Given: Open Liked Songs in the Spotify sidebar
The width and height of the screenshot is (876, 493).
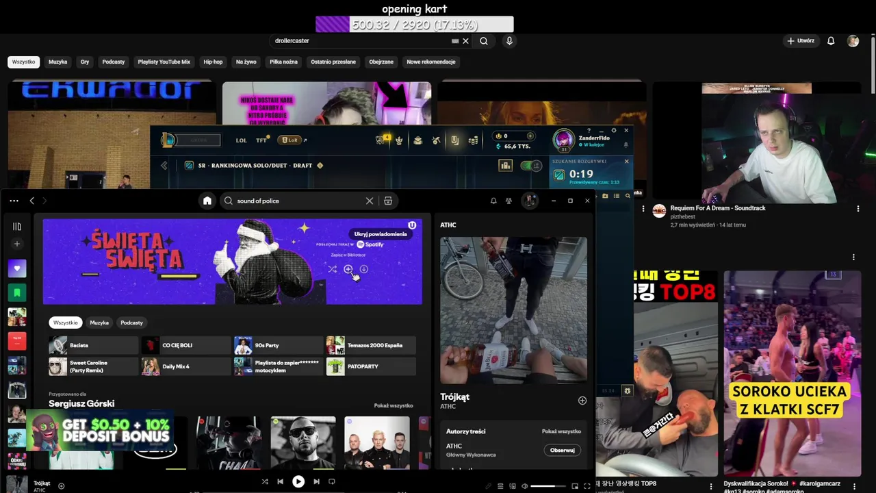Looking at the screenshot, I should click(x=17, y=268).
